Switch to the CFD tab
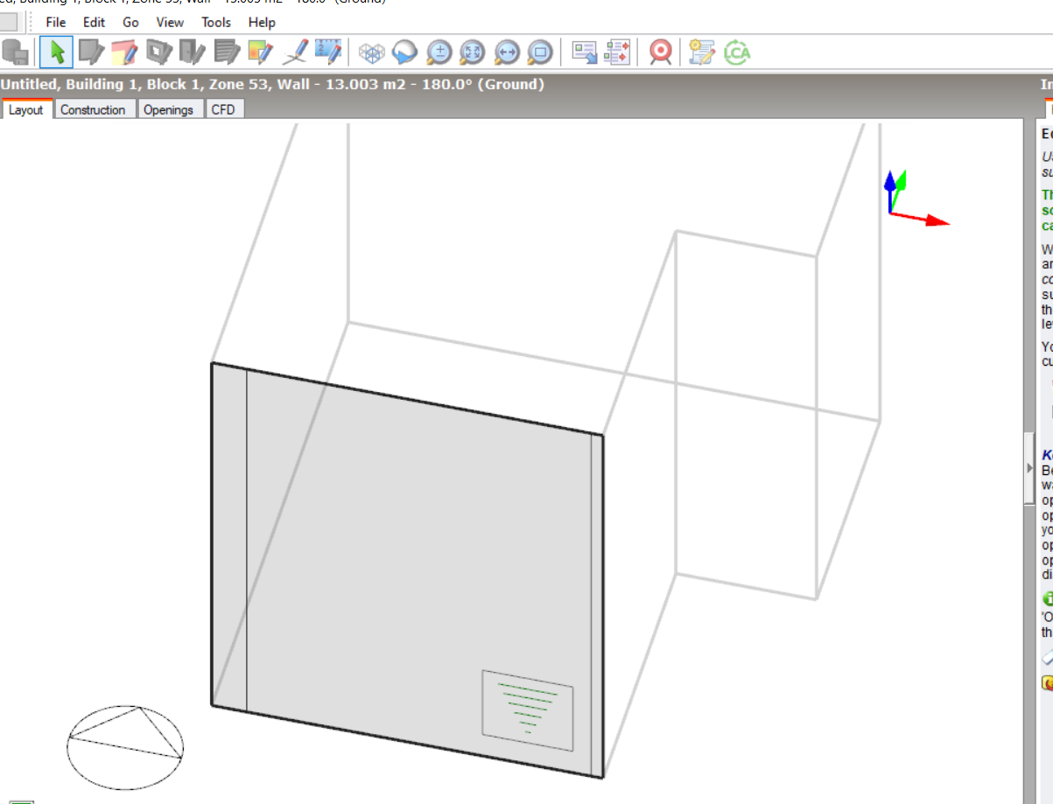This screenshot has width=1053, height=804. (223, 109)
